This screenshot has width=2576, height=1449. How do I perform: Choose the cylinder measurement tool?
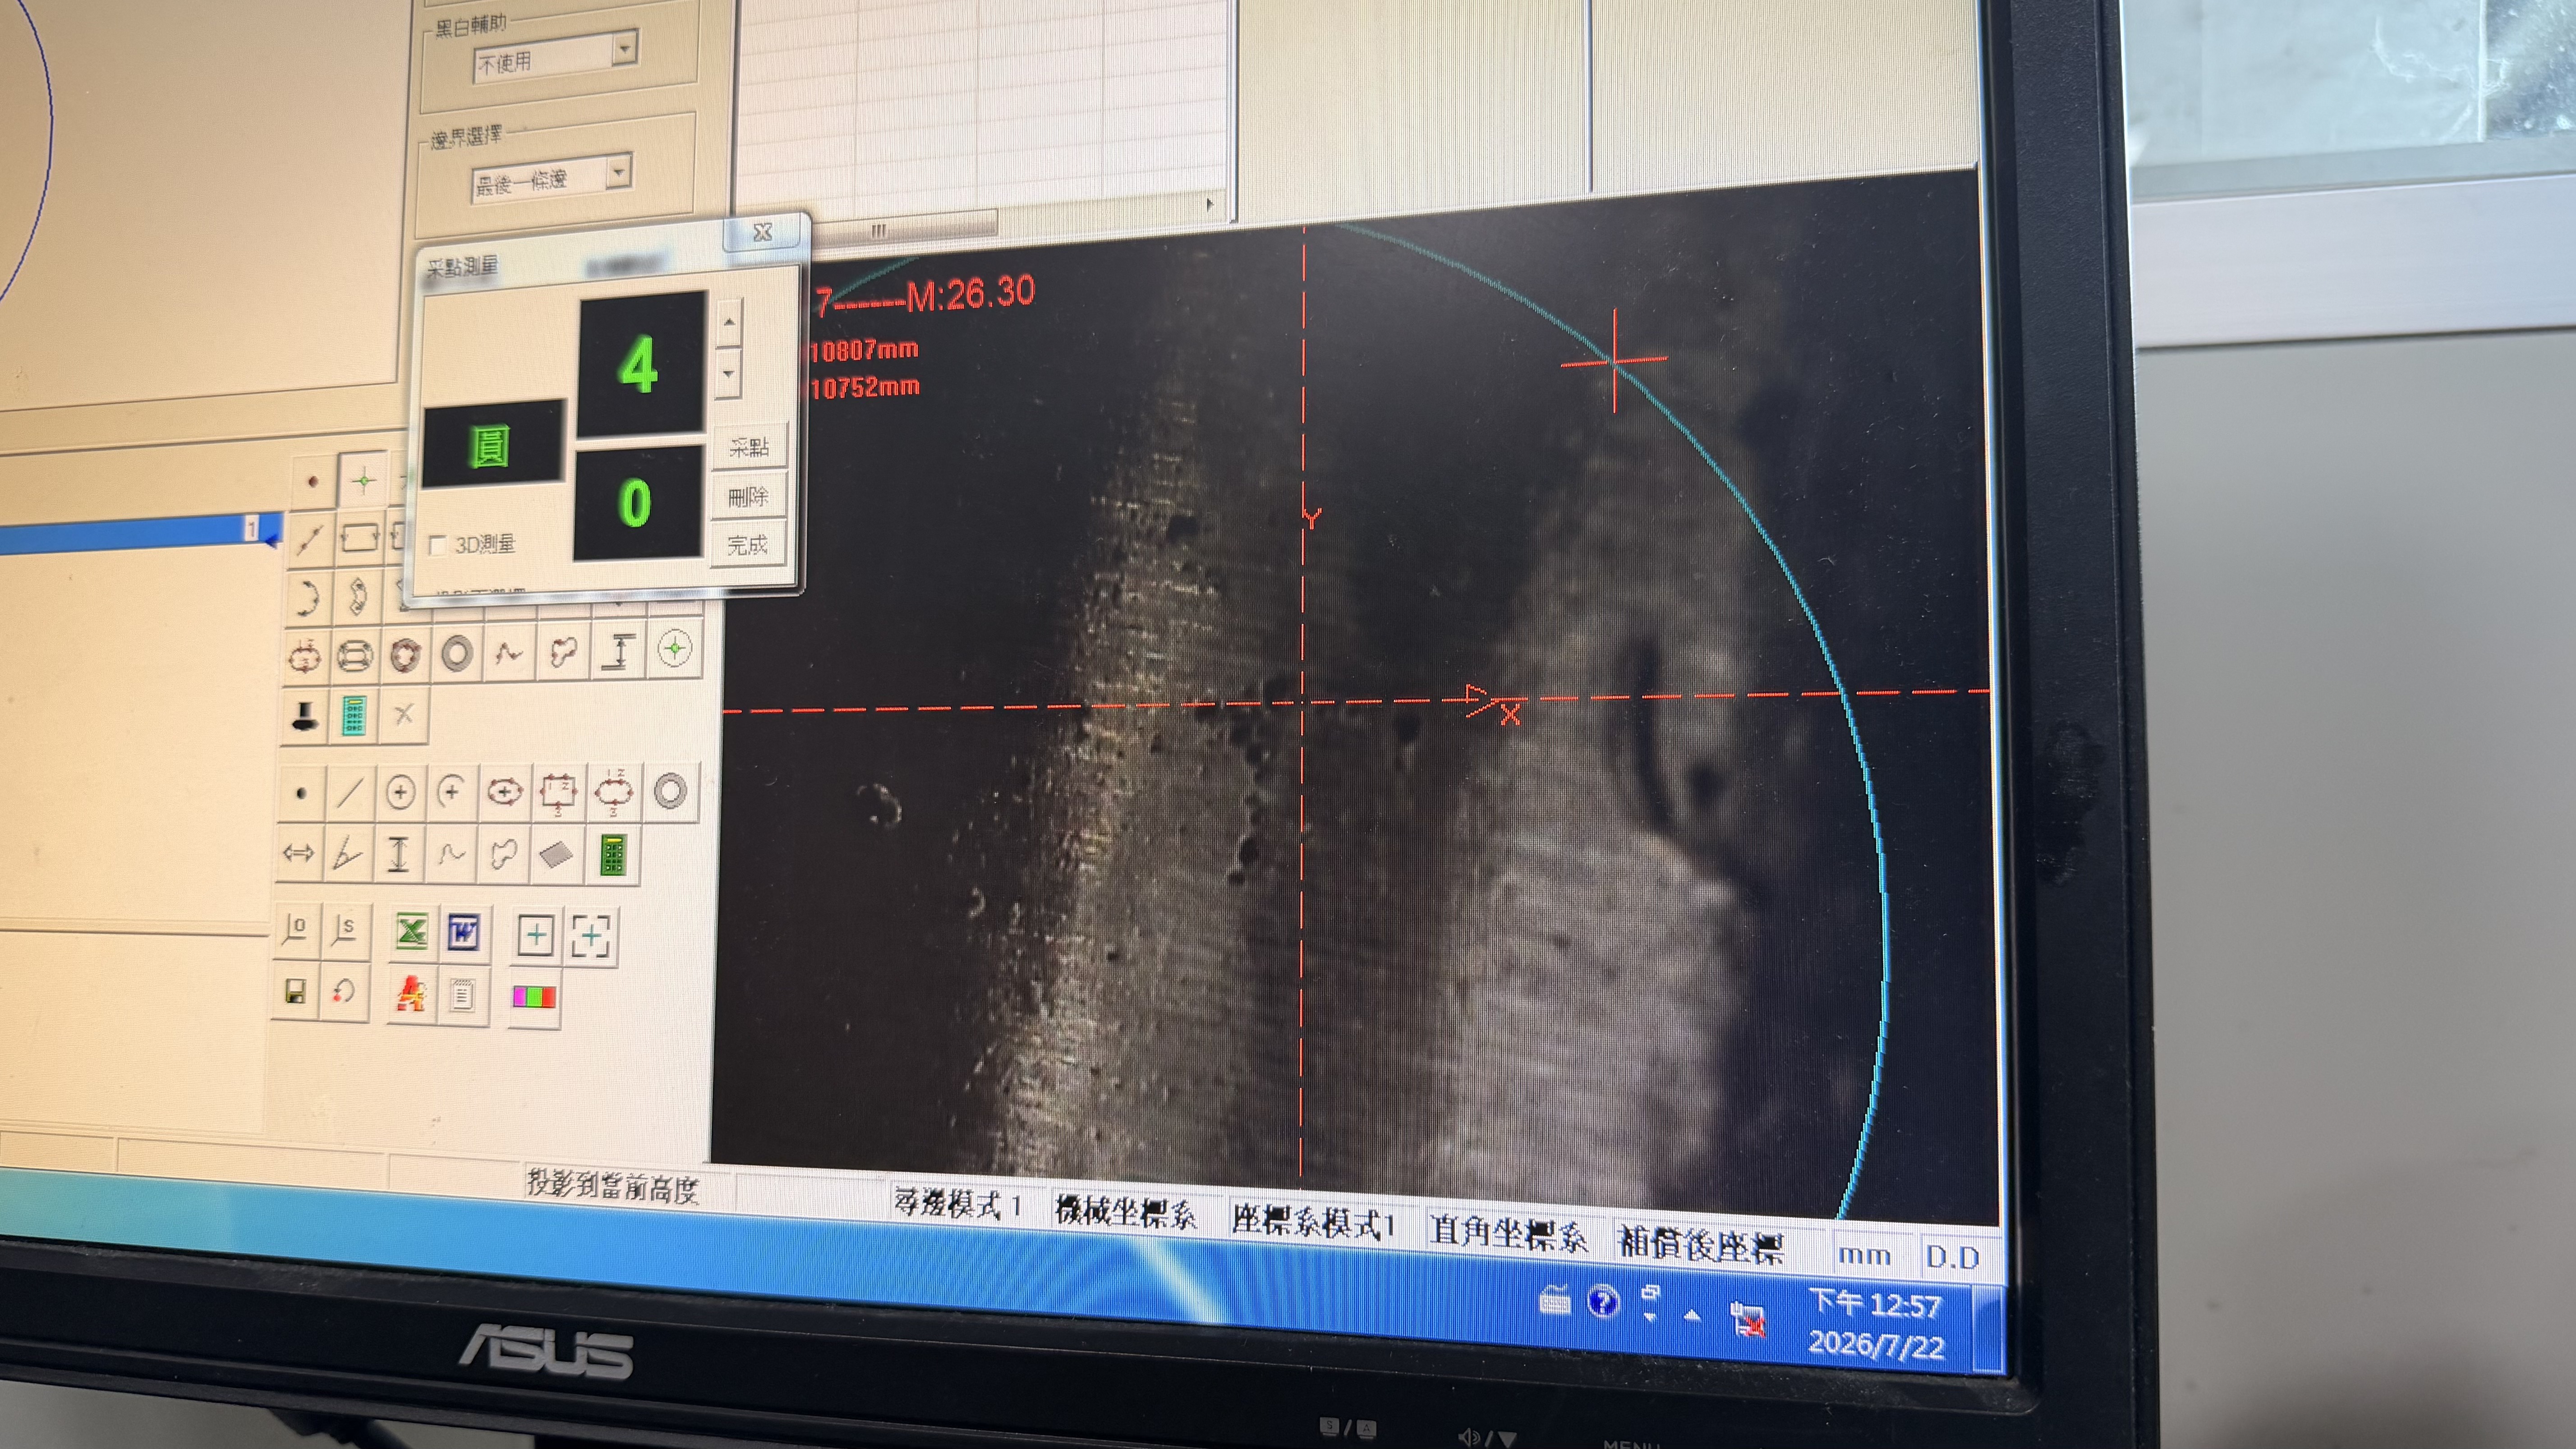click(355, 656)
